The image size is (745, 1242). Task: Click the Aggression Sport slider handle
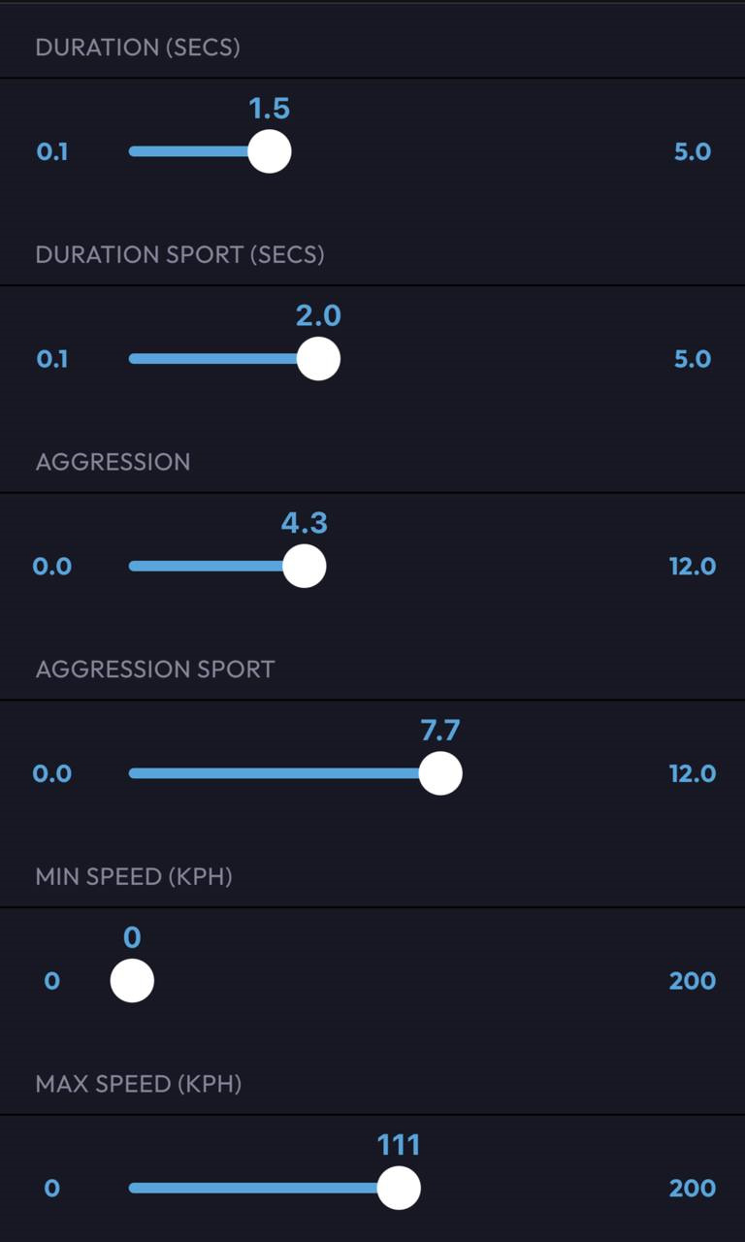click(x=440, y=773)
